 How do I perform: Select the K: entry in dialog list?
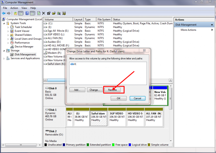click(73, 64)
